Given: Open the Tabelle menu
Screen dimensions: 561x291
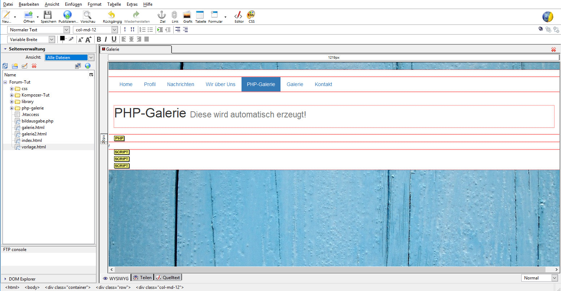Looking at the screenshot, I should 114,4.
